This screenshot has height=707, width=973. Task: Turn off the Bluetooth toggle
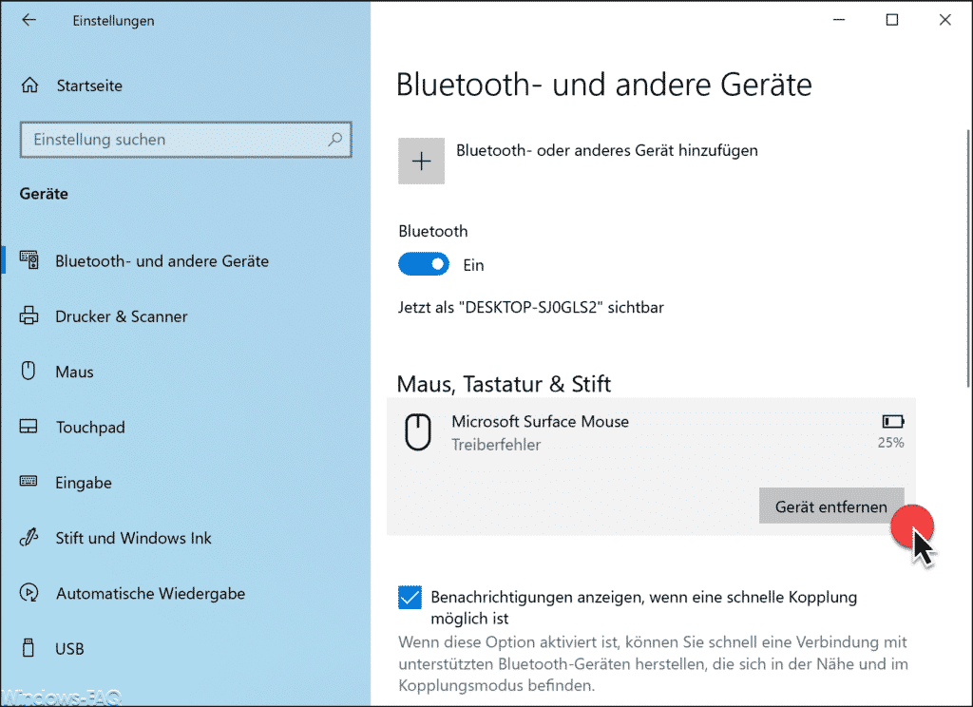(424, 264)
